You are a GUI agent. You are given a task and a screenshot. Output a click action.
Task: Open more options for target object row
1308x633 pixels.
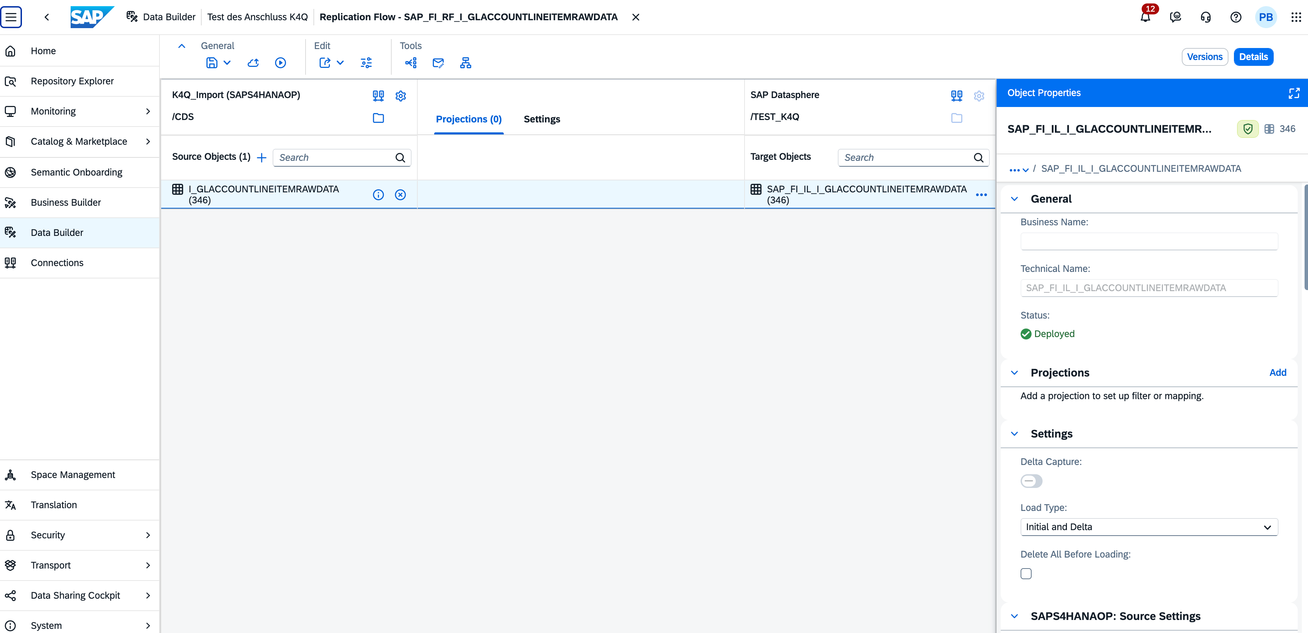pyautogui.click(x=981, y=194)
